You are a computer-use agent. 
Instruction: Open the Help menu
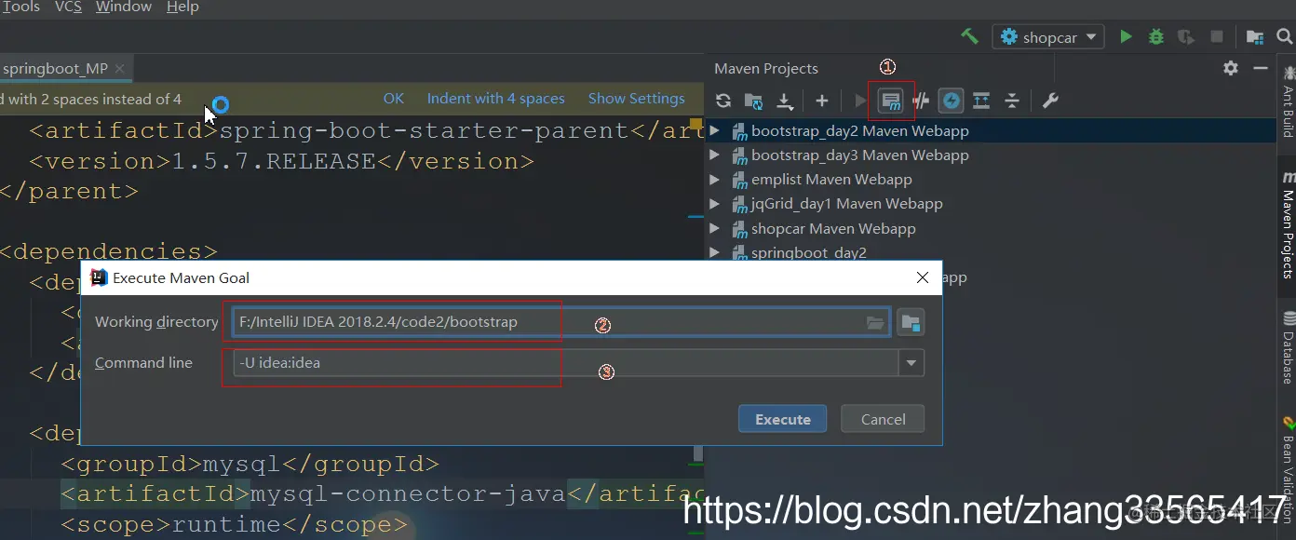pyautogui.click(x=182, y=7)
